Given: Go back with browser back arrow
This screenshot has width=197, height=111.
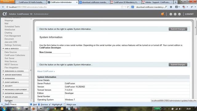Looking at the screenshot, I should point(3,7).
